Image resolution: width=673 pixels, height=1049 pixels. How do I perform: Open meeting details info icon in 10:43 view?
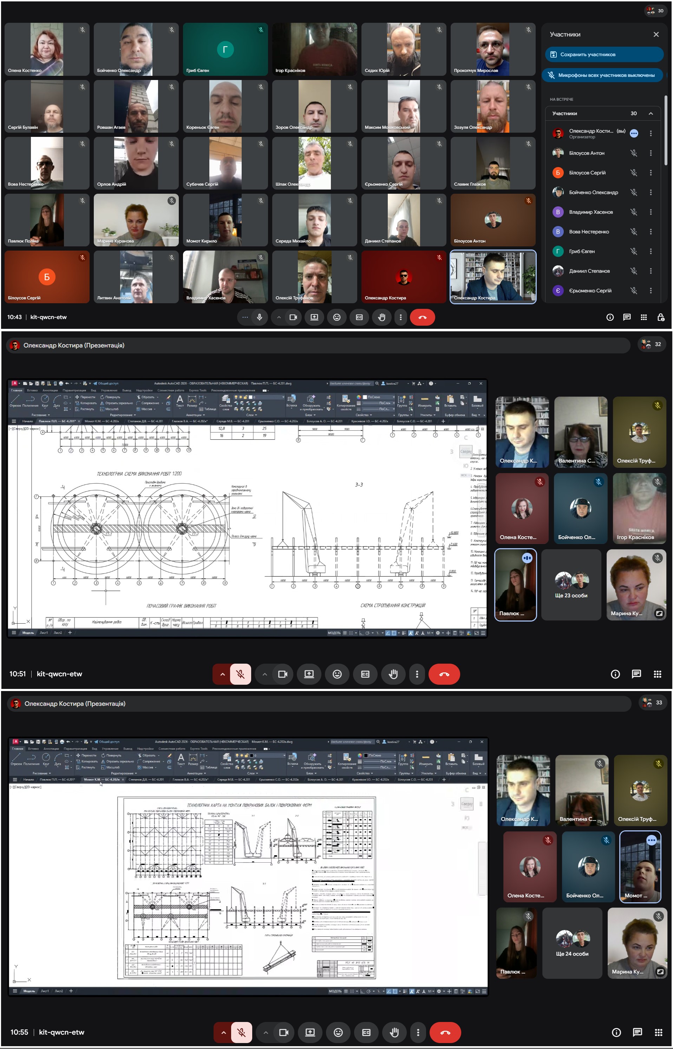point(610,317)
